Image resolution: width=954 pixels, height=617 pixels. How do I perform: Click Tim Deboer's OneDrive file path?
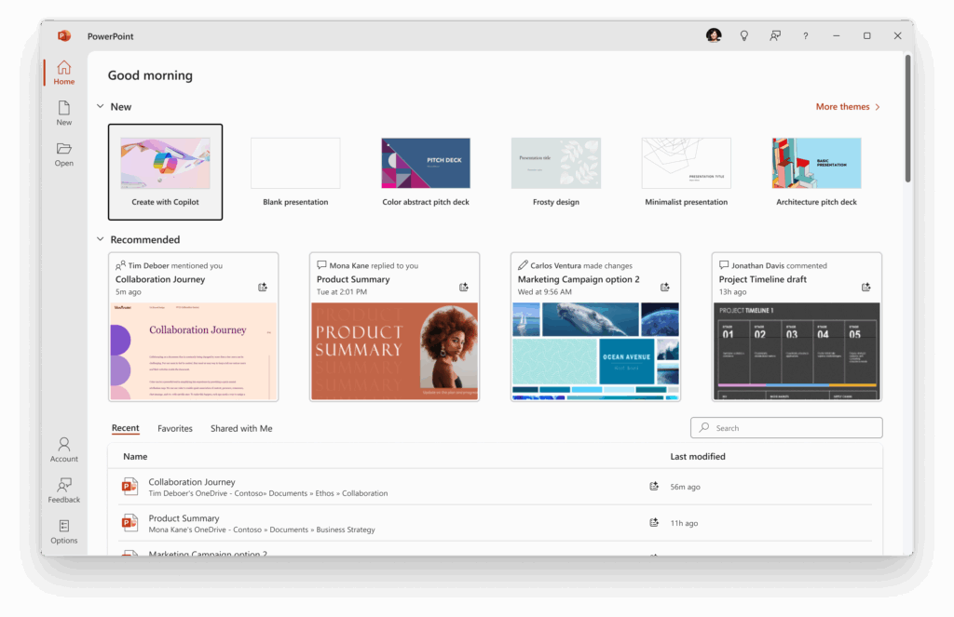268,493
